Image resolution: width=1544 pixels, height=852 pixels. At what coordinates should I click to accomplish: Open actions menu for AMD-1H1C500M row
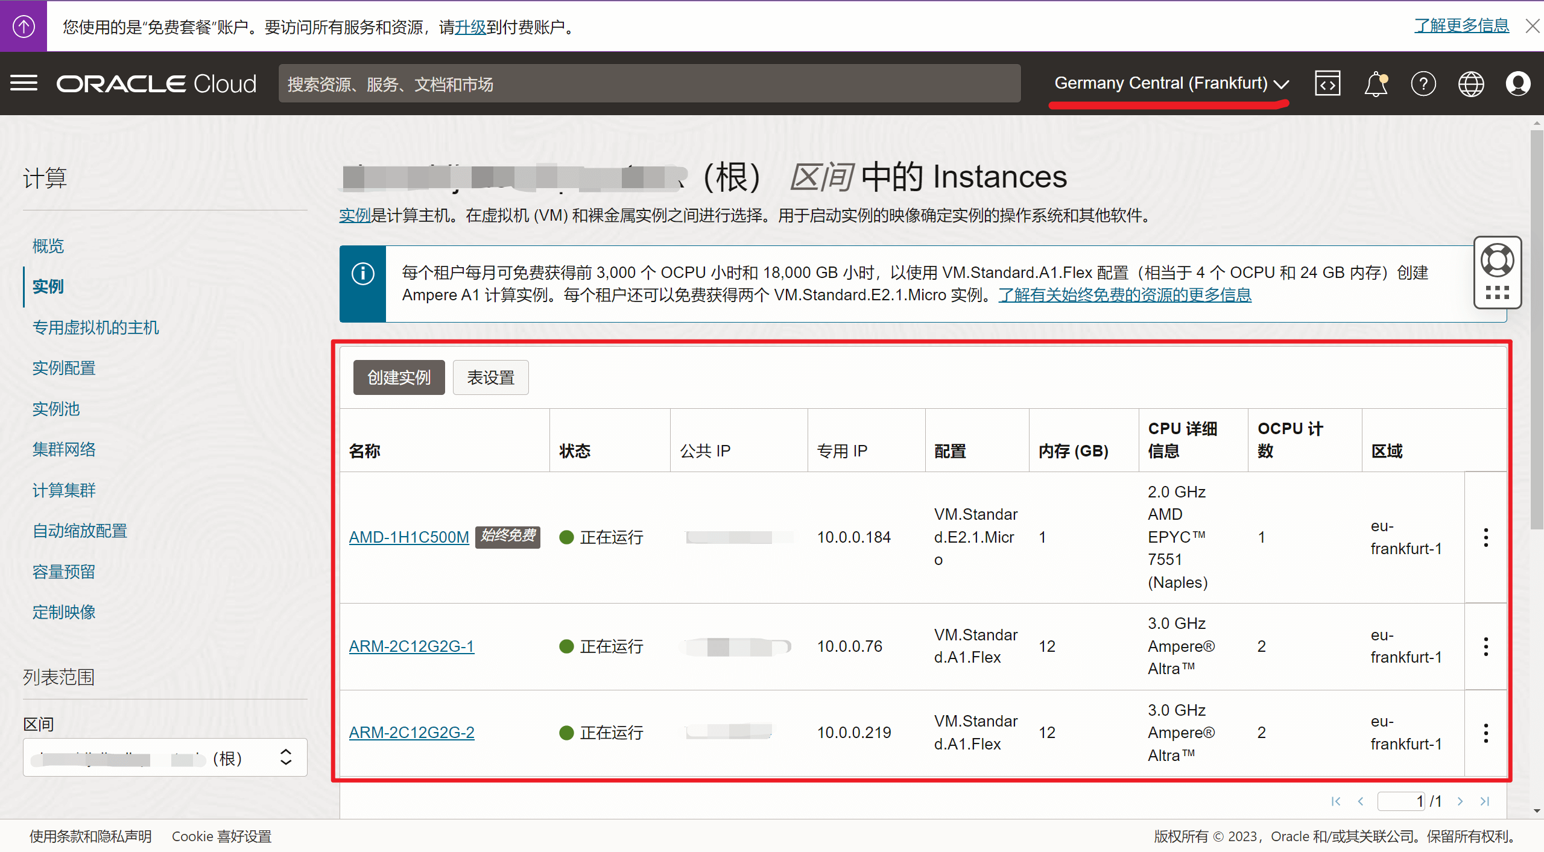point(1485,537)
